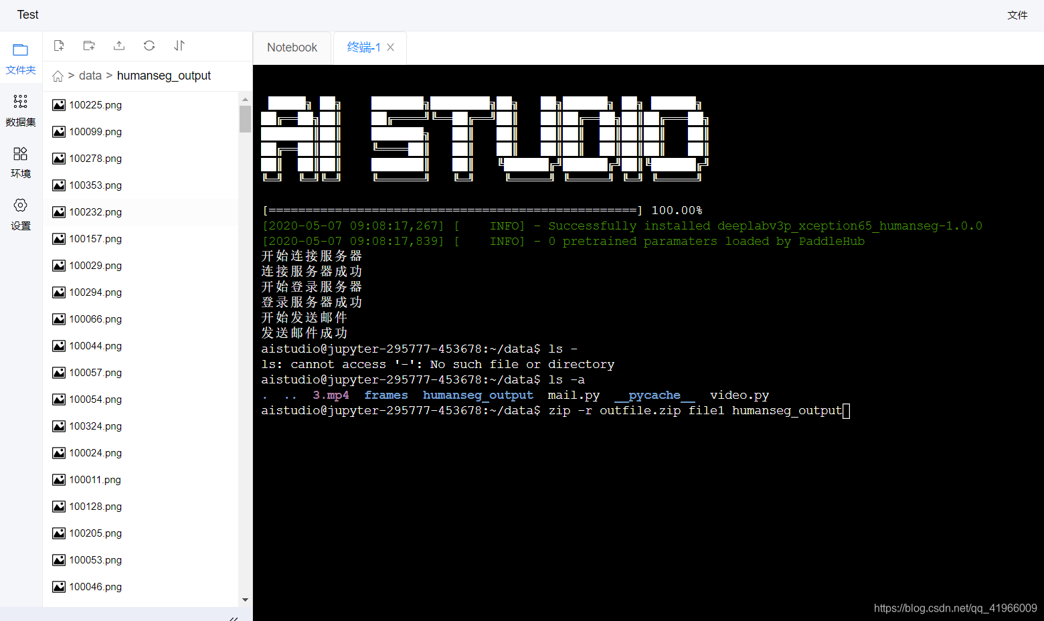Click the file list scrollbar down arrow
This screenshot has height=621, width=1044.
point(245,600)
